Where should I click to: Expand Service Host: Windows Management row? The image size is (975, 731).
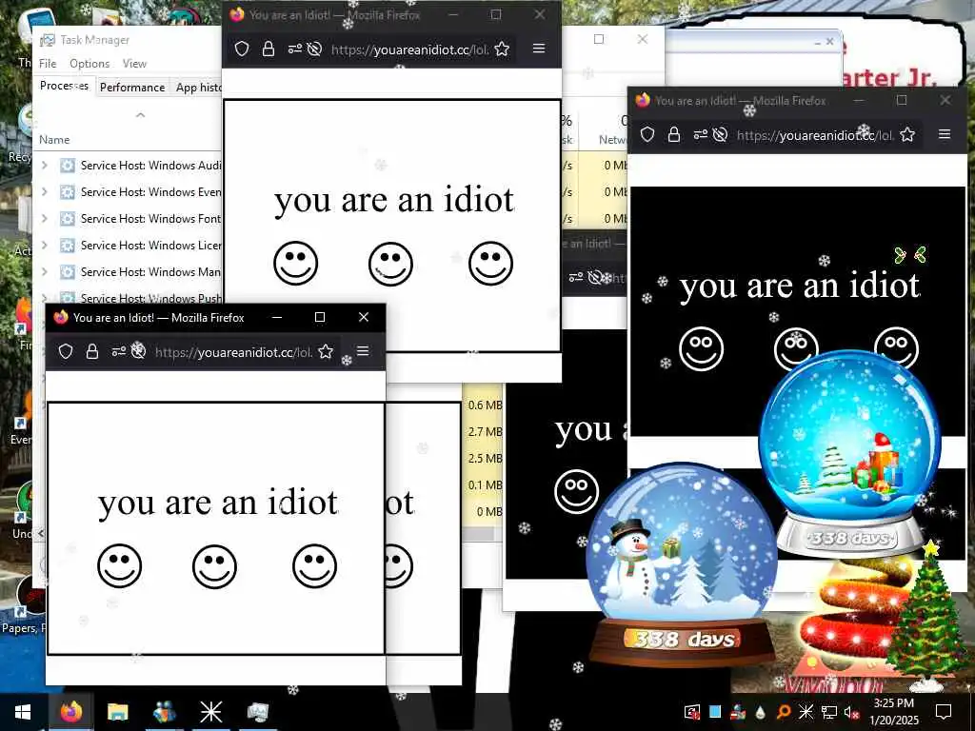44,272
